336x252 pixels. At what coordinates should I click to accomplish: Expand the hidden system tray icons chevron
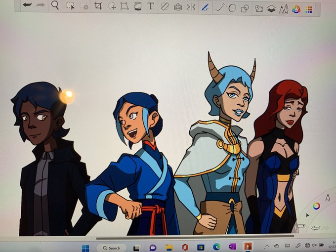[267, 246]
